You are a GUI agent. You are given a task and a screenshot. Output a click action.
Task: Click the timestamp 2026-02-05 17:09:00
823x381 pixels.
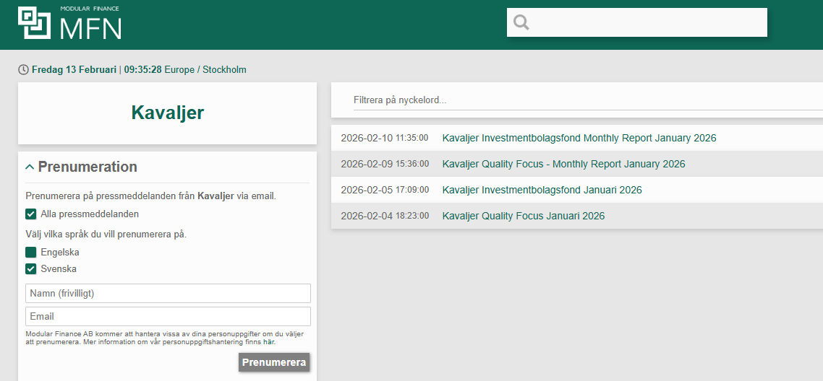(x=385, y=190)
